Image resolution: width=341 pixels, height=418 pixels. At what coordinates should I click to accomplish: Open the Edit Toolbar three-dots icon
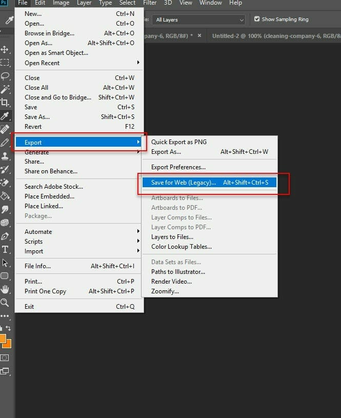click(5, 316)
